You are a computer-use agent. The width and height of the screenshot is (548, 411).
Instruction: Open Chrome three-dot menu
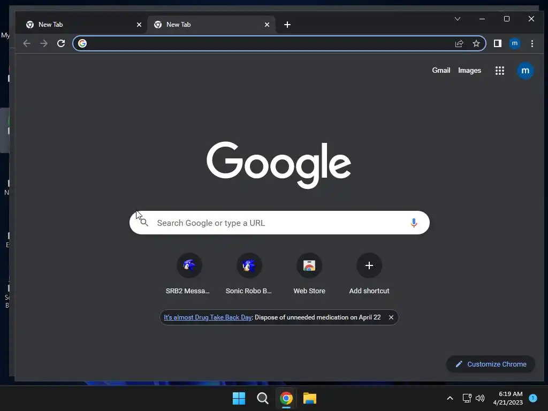[532, 43]
